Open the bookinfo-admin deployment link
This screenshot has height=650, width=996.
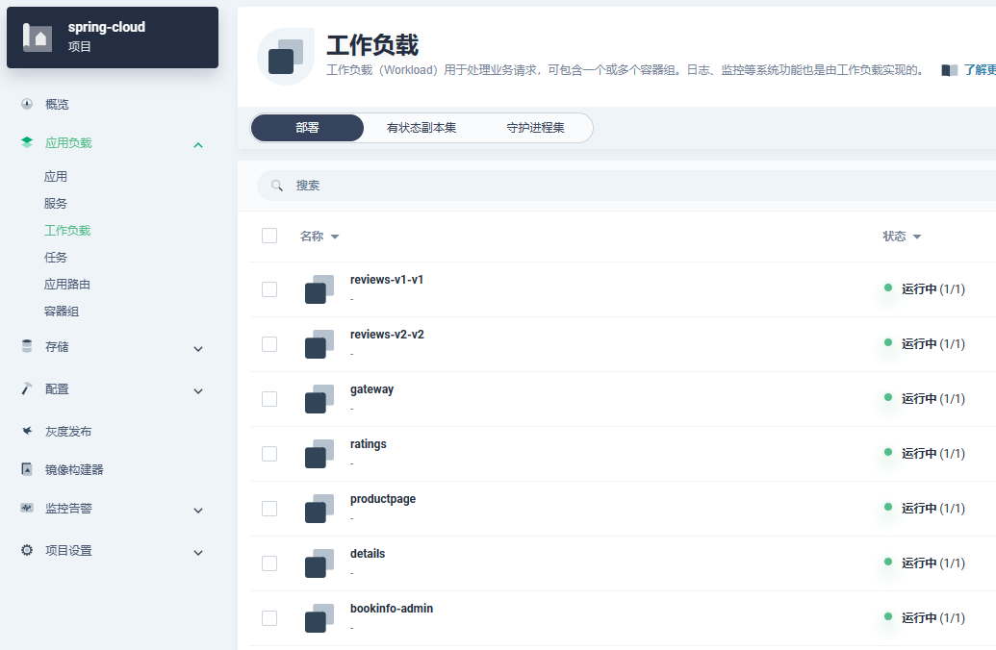[392, 608]
